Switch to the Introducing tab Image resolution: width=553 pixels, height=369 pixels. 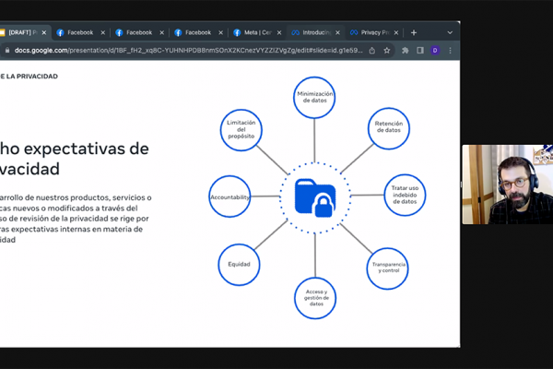click(315, 32)
